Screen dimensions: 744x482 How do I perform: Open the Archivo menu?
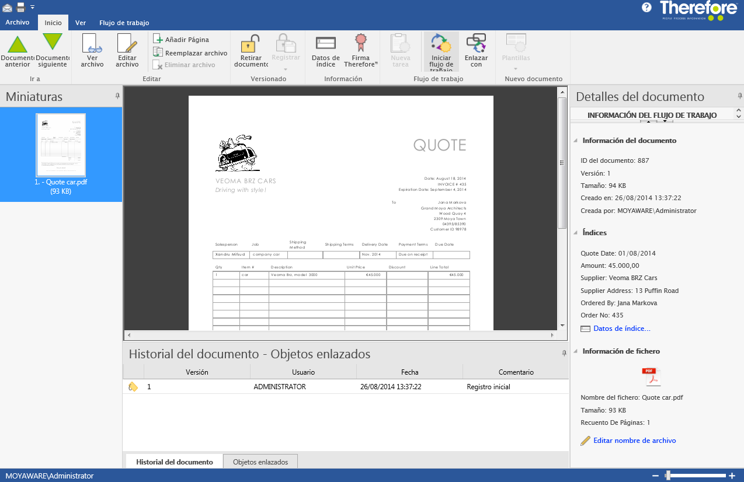pos(18,23)
